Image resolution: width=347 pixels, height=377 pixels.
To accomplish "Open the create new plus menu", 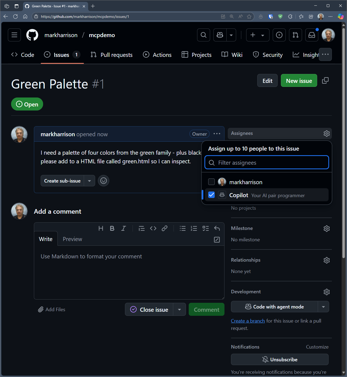I will pos(258,35).
